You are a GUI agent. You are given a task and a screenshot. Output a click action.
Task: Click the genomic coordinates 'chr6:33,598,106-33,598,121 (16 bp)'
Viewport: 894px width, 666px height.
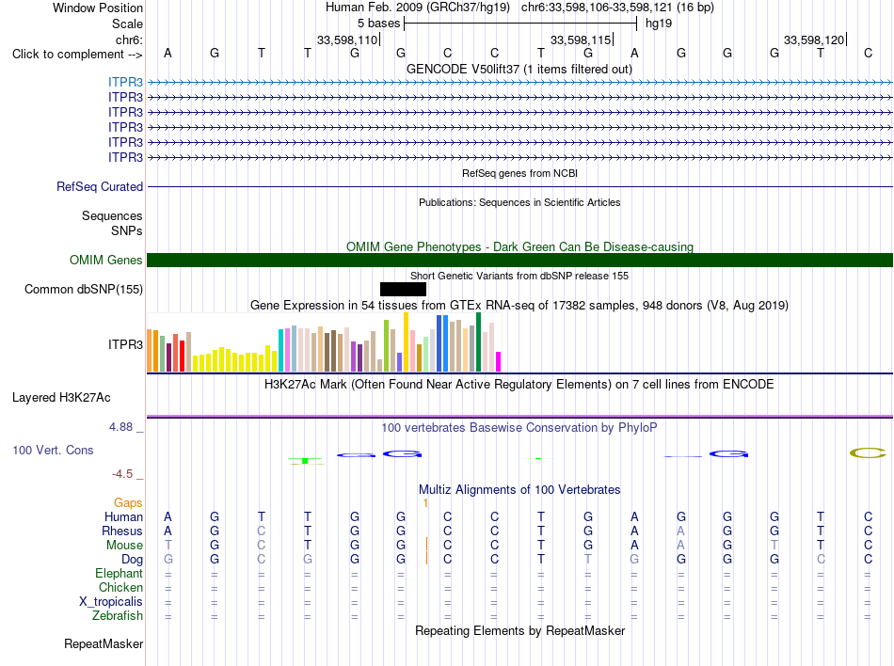pyautogui.click(x=617, y=8)
